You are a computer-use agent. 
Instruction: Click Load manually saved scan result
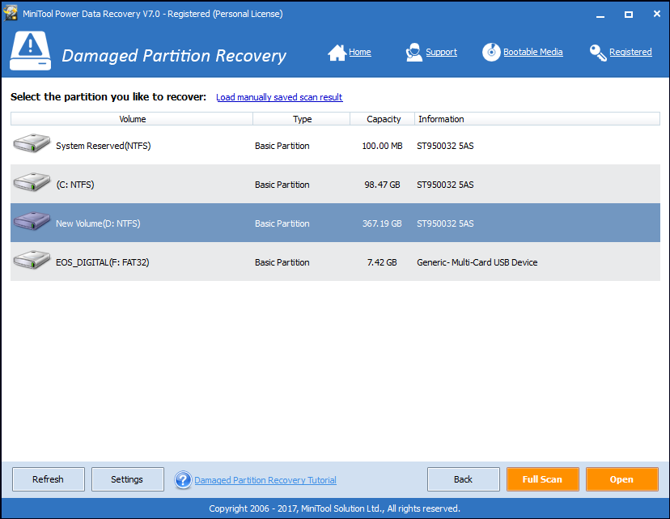pyautogui.click(x=279, y=97)
